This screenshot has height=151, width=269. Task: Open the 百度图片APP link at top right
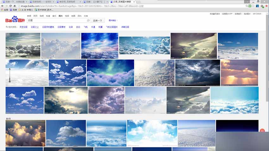point(227,14)
